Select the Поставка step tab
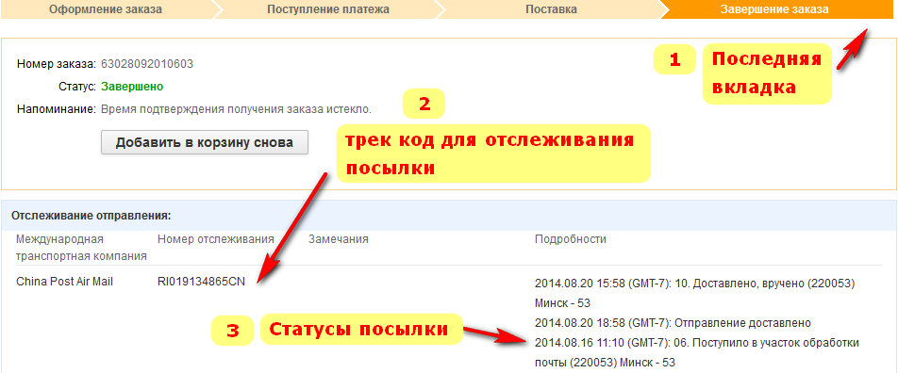Viewport: 898px width, 373px height. 551,9
